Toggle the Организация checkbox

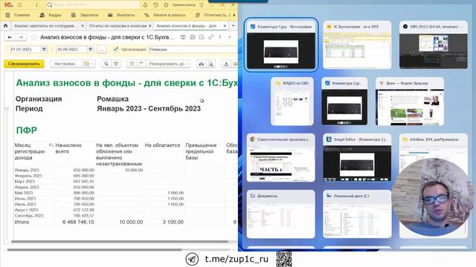coord(116,49)
